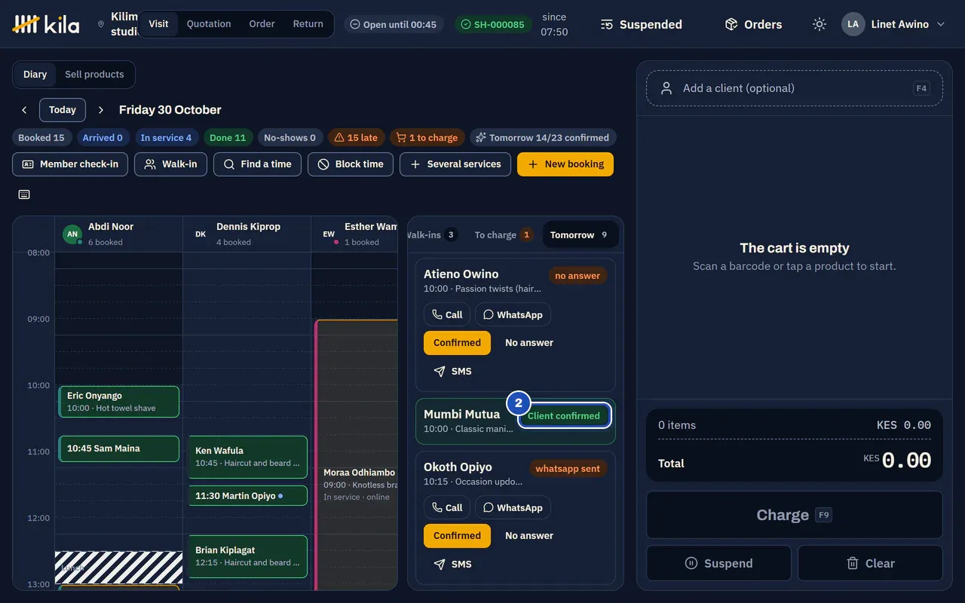The width and height of the screenshot is (965, 603).
Task: Click Abdi Noor's AN avatar
Action: [72, 234]
